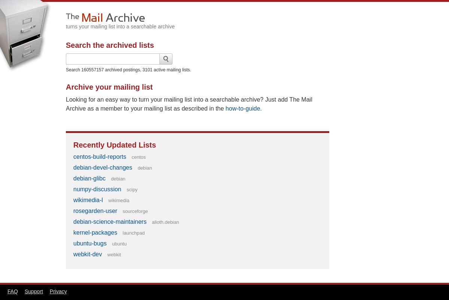Open the webkit-dev list
Image resolution: width=449 pixels, height=300 pixels.
point(88,254)
